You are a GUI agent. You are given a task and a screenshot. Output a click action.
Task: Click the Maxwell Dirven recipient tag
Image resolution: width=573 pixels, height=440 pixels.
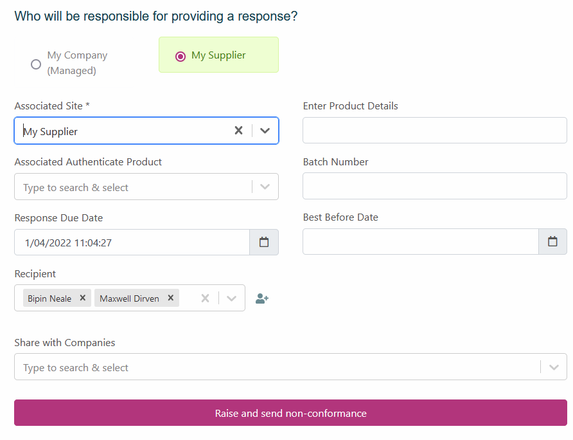pos(129,298)
